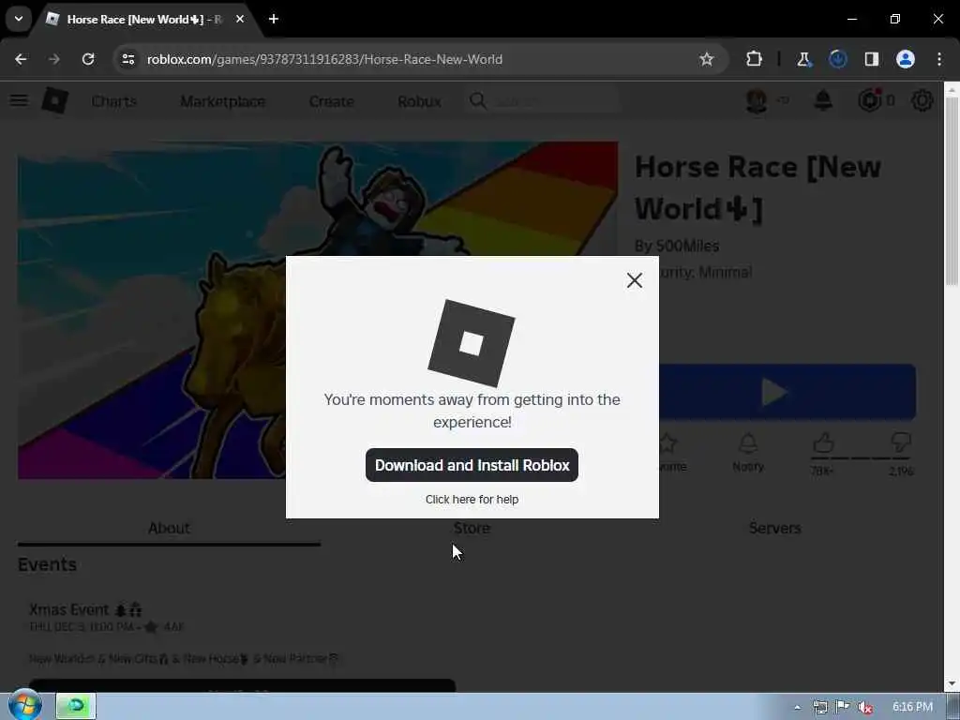Open the Roblox hamburger navigation menu
The image size is (960, 720).
[19, 100]
